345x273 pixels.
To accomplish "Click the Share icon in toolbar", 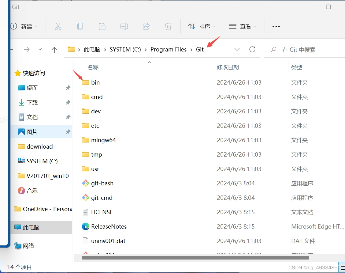I will (x=146, y=26).
